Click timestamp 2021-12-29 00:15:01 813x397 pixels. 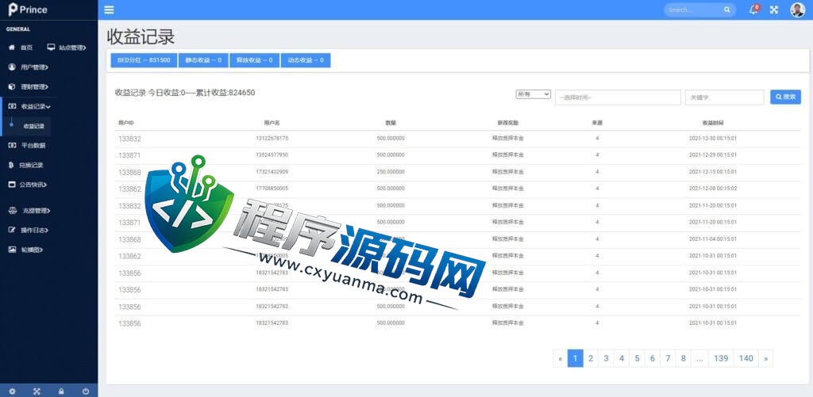[x=712, y=155]
